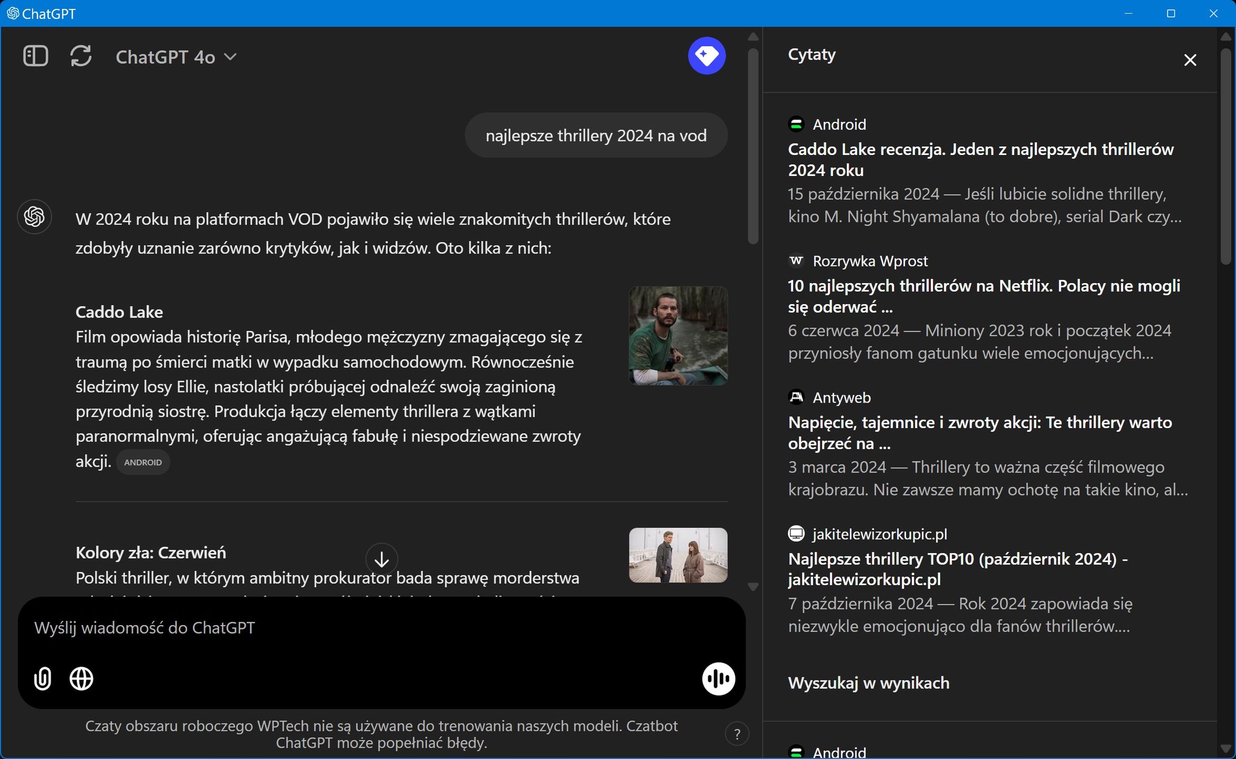Click the ANDROID source citation chip
The image size is (1236, 759).
coord(143,462)
